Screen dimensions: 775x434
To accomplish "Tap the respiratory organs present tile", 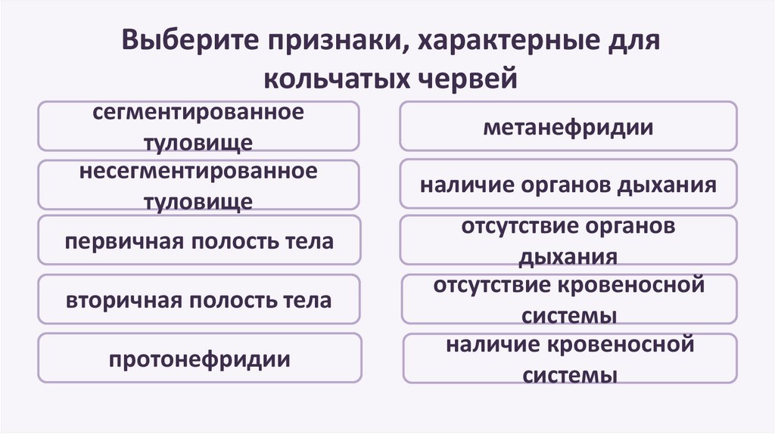I will click(x=568, y=184).
